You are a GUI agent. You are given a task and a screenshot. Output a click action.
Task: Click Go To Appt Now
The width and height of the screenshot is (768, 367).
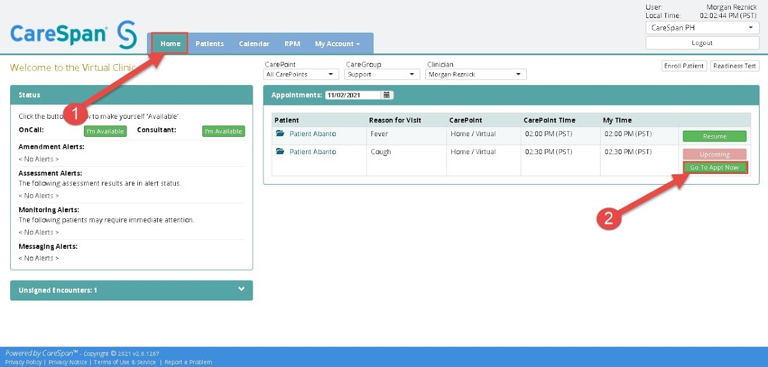pyautogui.click(x=715, y=167)
